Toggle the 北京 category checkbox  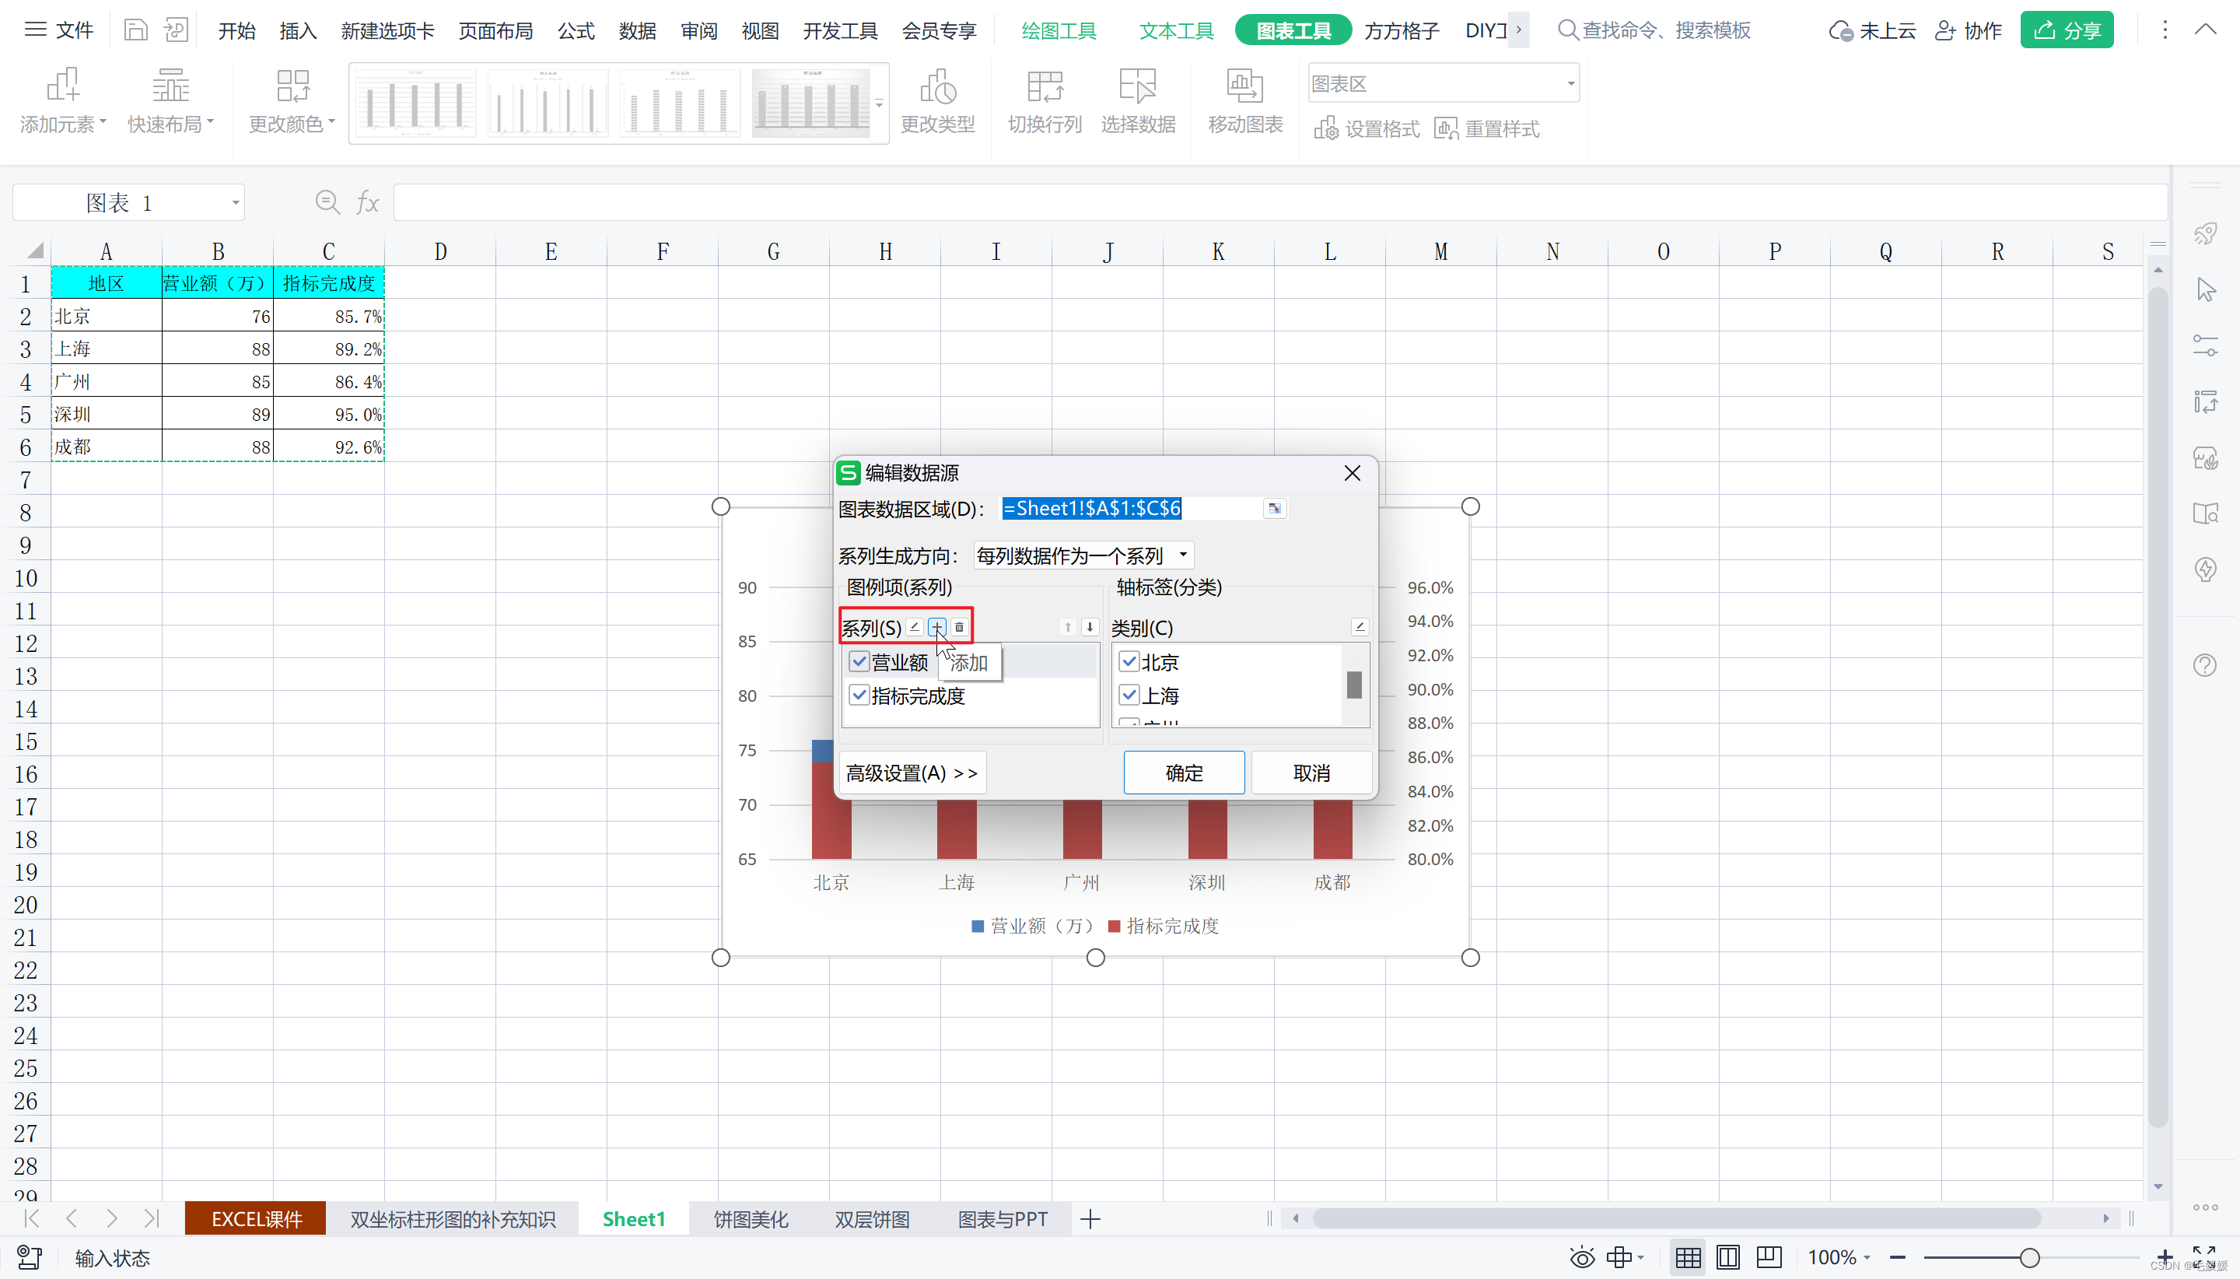pyautogui.click(x=1129, y=661)
